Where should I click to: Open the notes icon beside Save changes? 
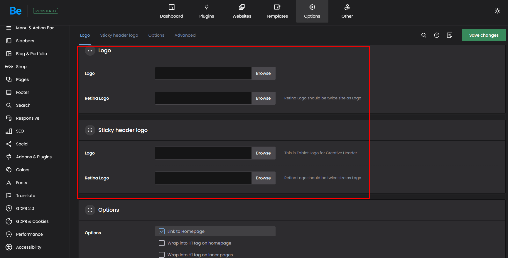(449, 35)
